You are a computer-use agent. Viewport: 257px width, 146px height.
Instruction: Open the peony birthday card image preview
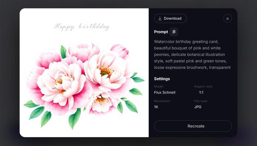tap(84, 73)
